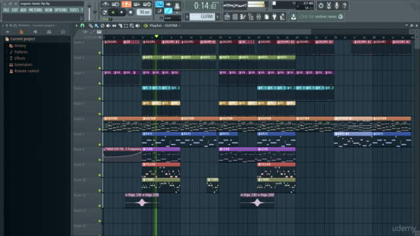Open the channel rack icon
The width and height of the screenshot is (420, 236).
[x=235, y=16]
